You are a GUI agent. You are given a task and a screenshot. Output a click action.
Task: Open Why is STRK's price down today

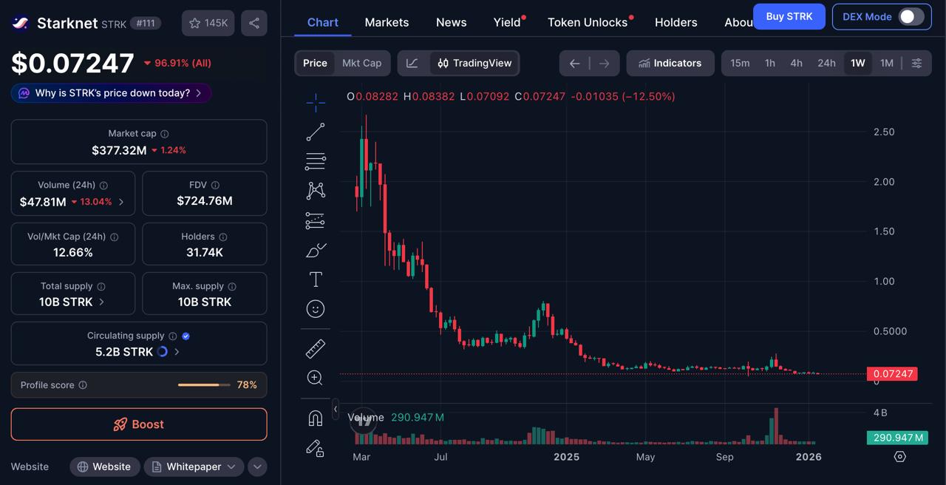[x=112, y=93]
